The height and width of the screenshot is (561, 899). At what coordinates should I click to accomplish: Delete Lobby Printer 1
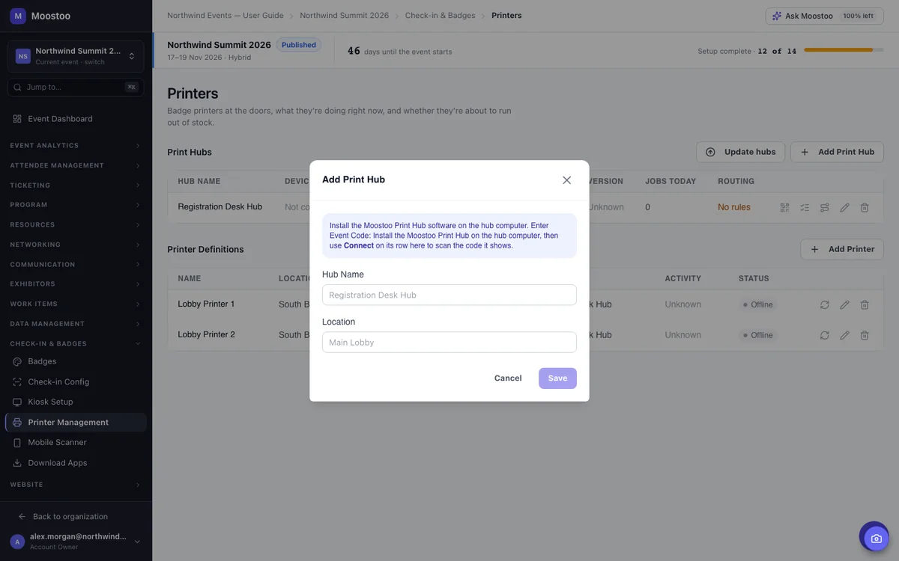tap(865, 304)
